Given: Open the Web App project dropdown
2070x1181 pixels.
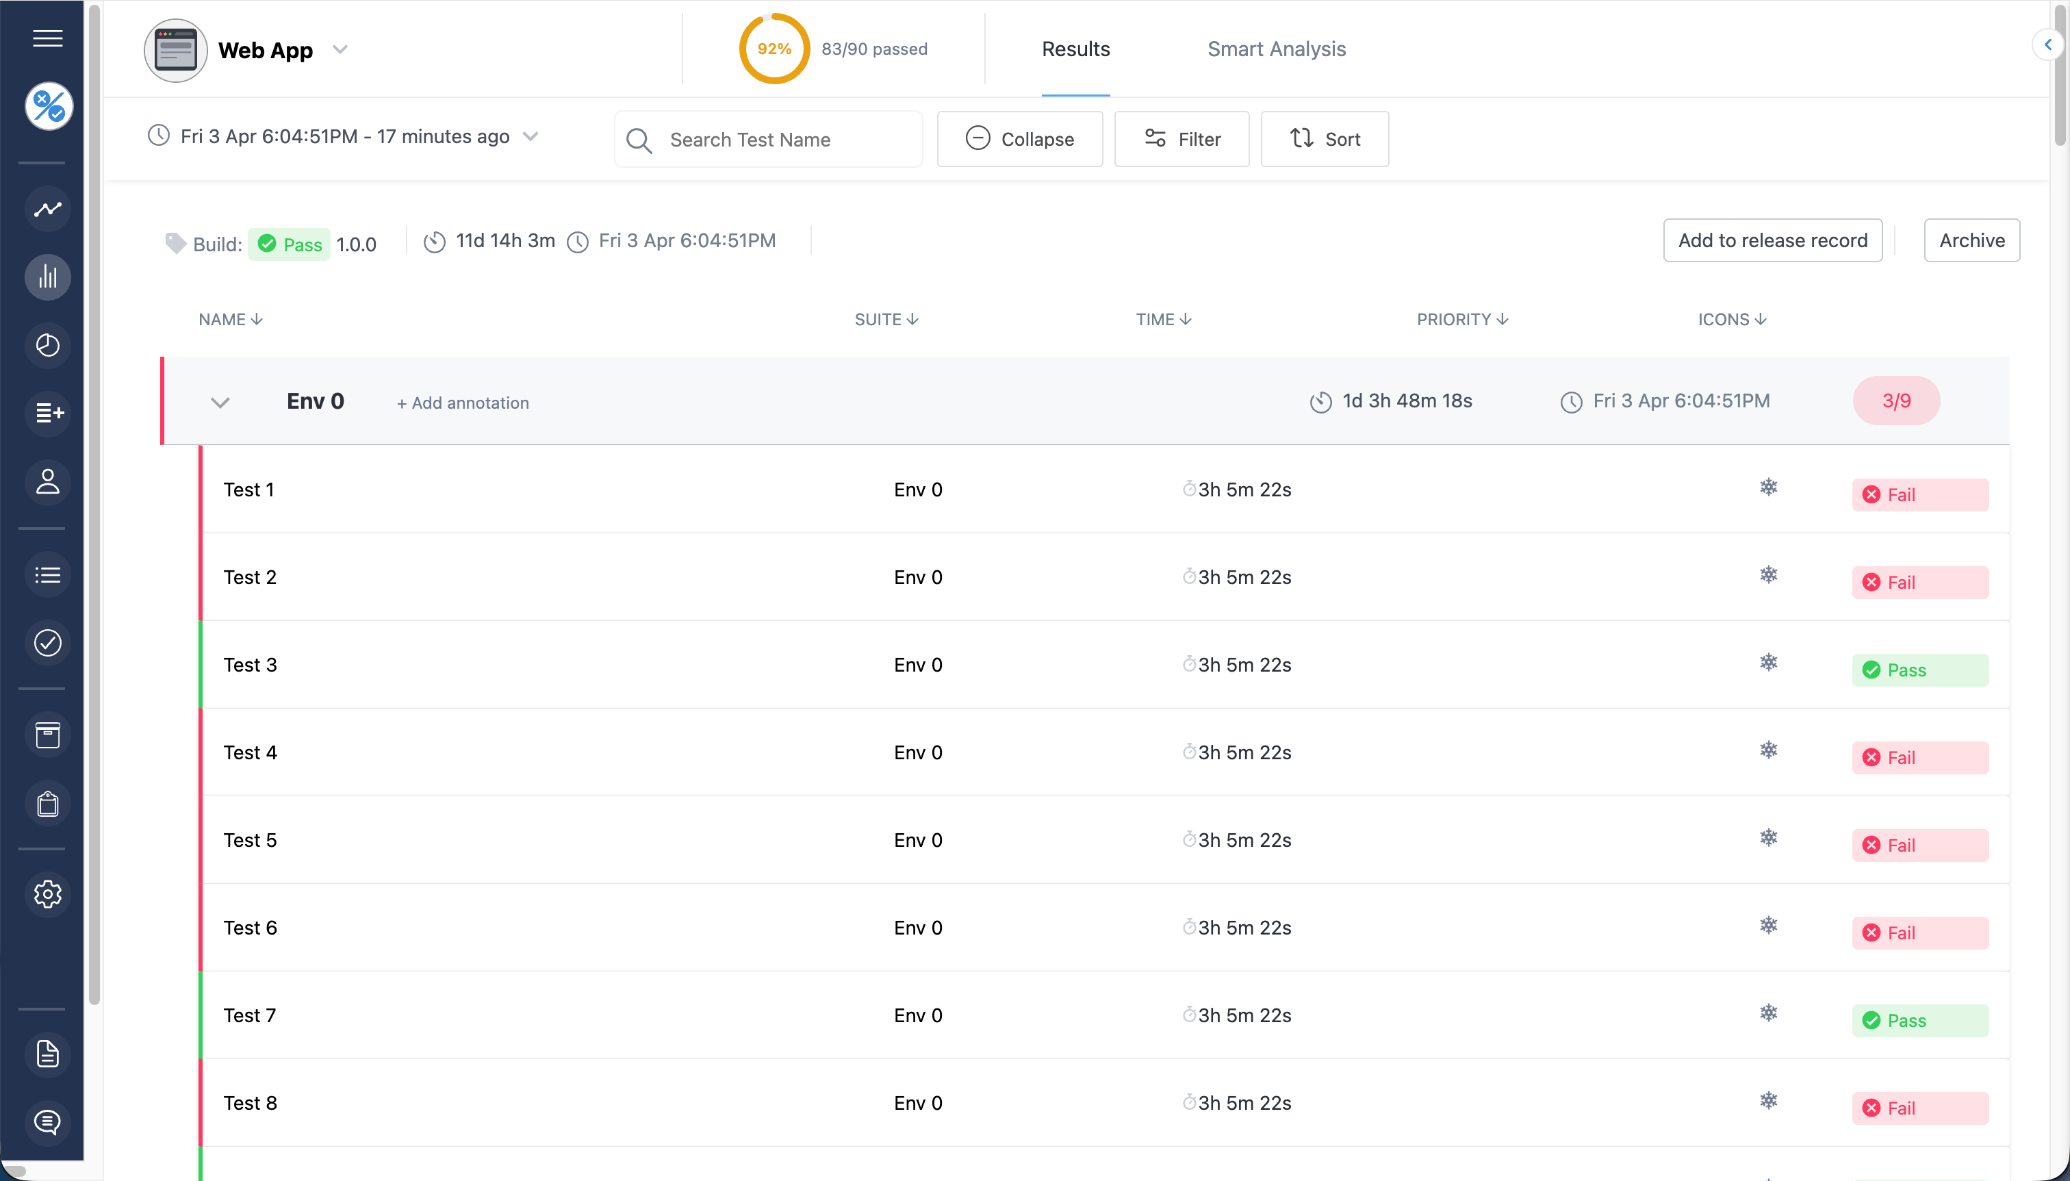Looking at the screenshot, I should click(340, 49).
